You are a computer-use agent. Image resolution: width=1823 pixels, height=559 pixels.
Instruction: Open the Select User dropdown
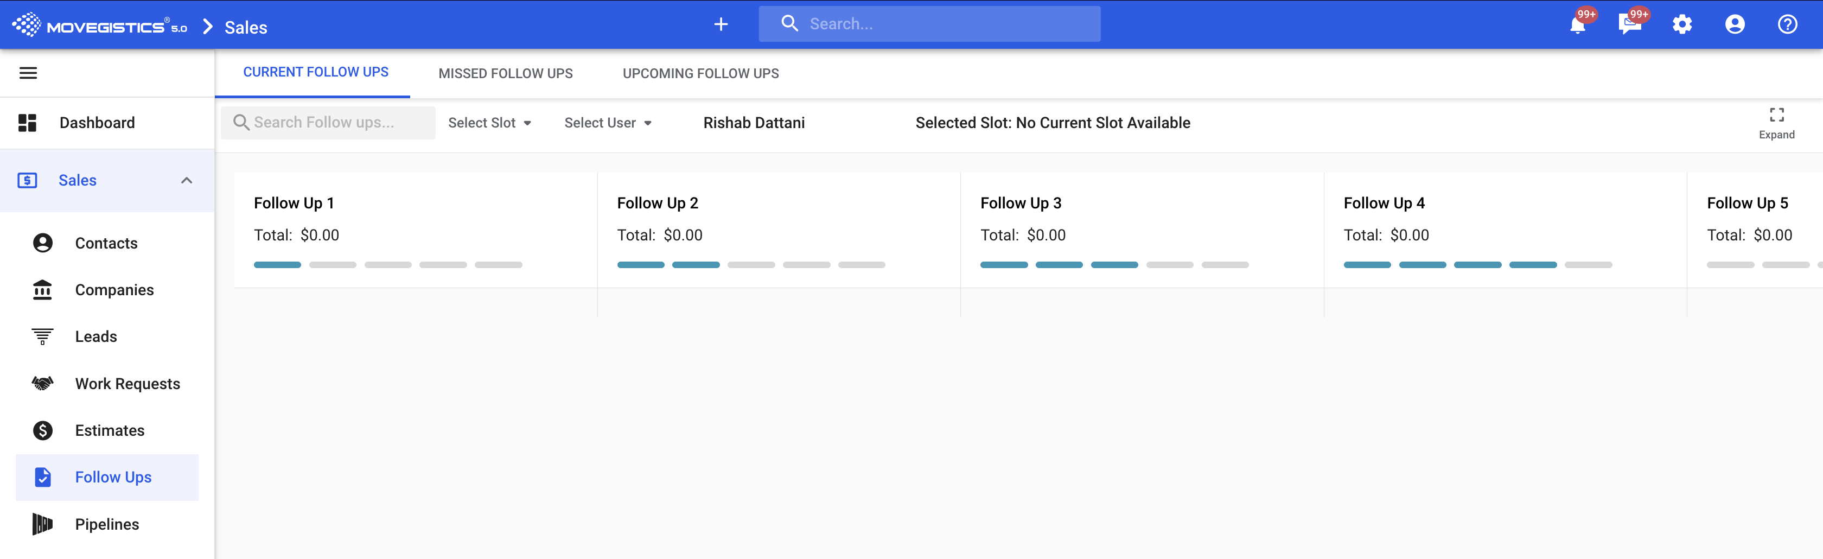607,123
